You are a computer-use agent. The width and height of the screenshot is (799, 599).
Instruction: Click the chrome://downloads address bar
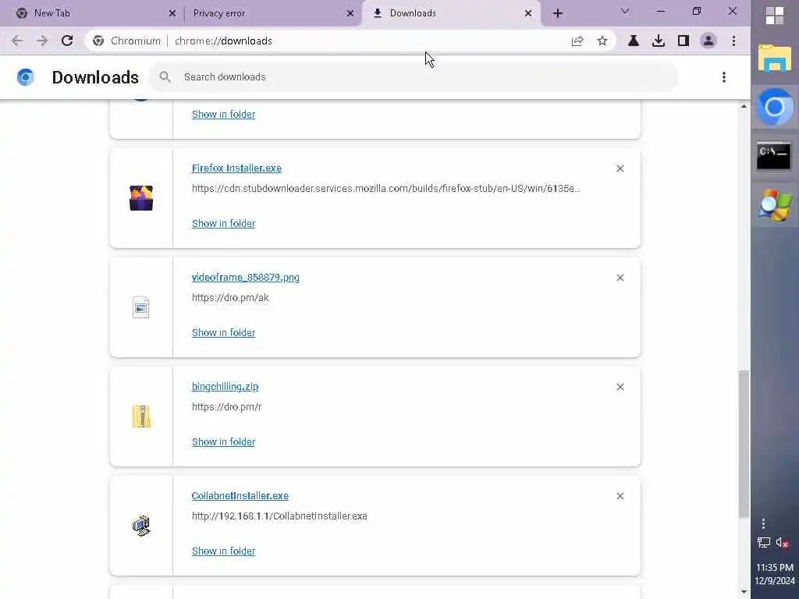[326, 41]
